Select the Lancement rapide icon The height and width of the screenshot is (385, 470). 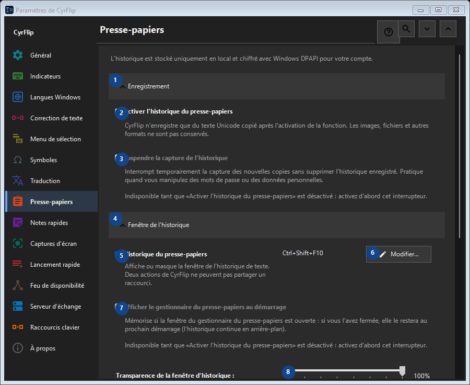[18, 264]
